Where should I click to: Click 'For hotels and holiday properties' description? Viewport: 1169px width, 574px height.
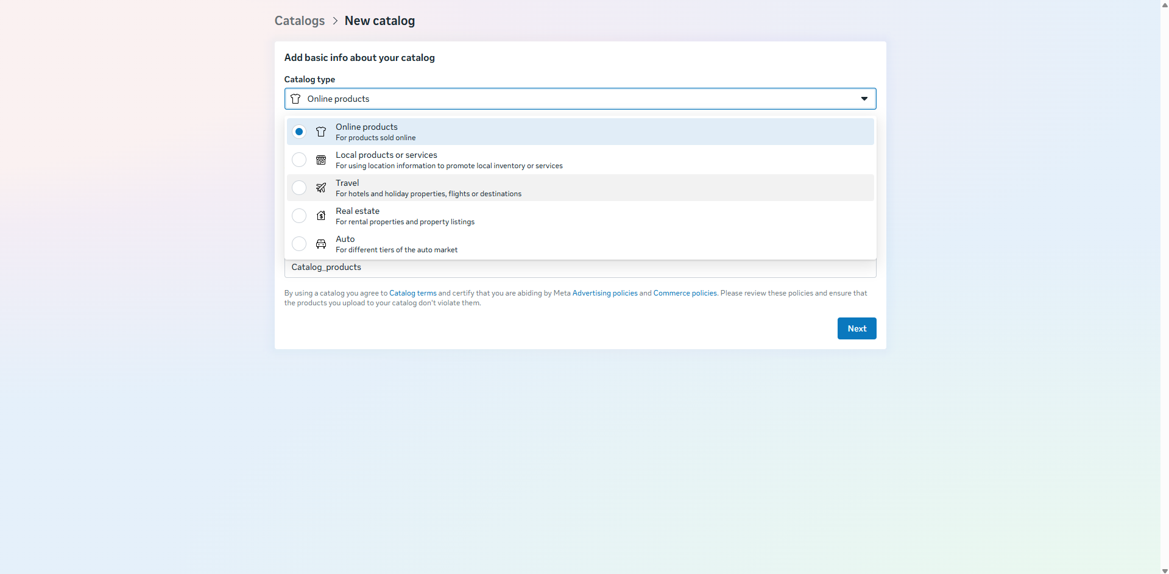coord(429,194)
